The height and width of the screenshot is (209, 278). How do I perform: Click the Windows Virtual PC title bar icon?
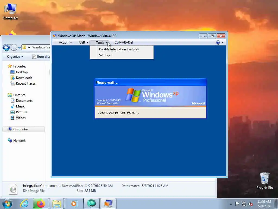click(55, 36)
